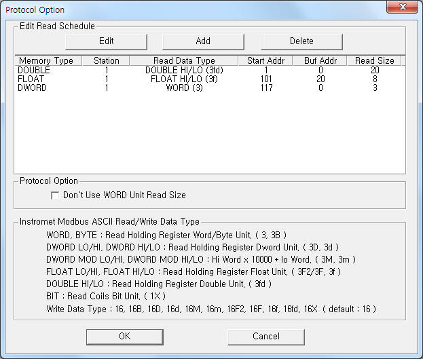Click the FLOAT HI/LO (3f) cell
423x359 pixels.
click(x=184, y=79)
